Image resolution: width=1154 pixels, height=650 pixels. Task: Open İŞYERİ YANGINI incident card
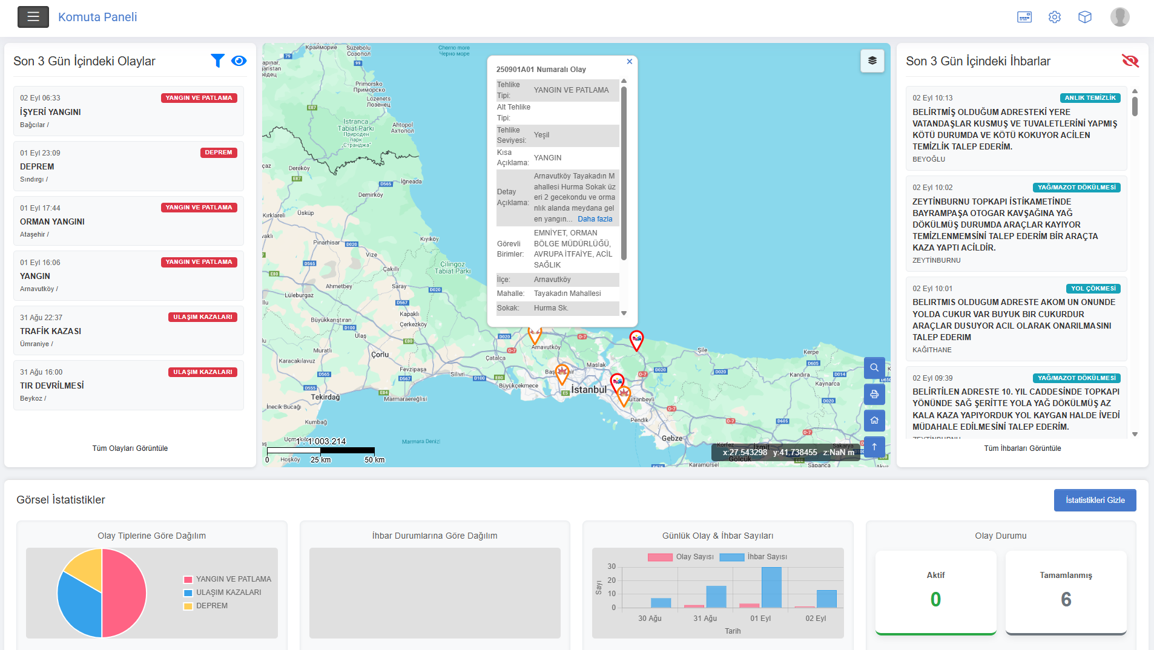click(x=128, y=111)
